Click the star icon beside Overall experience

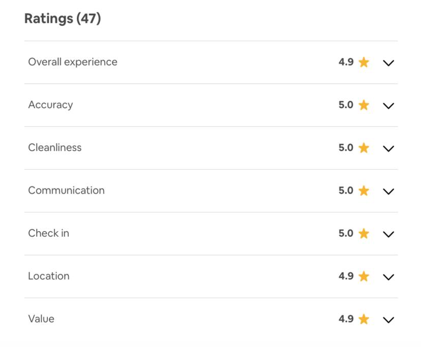[x=364, y=62]
